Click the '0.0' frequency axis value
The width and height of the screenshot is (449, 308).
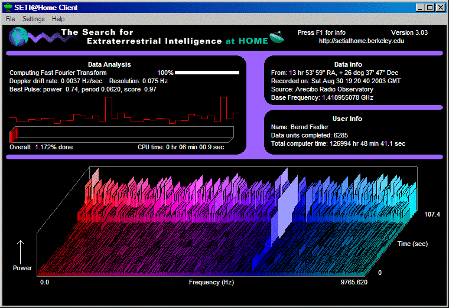[45, 282]
